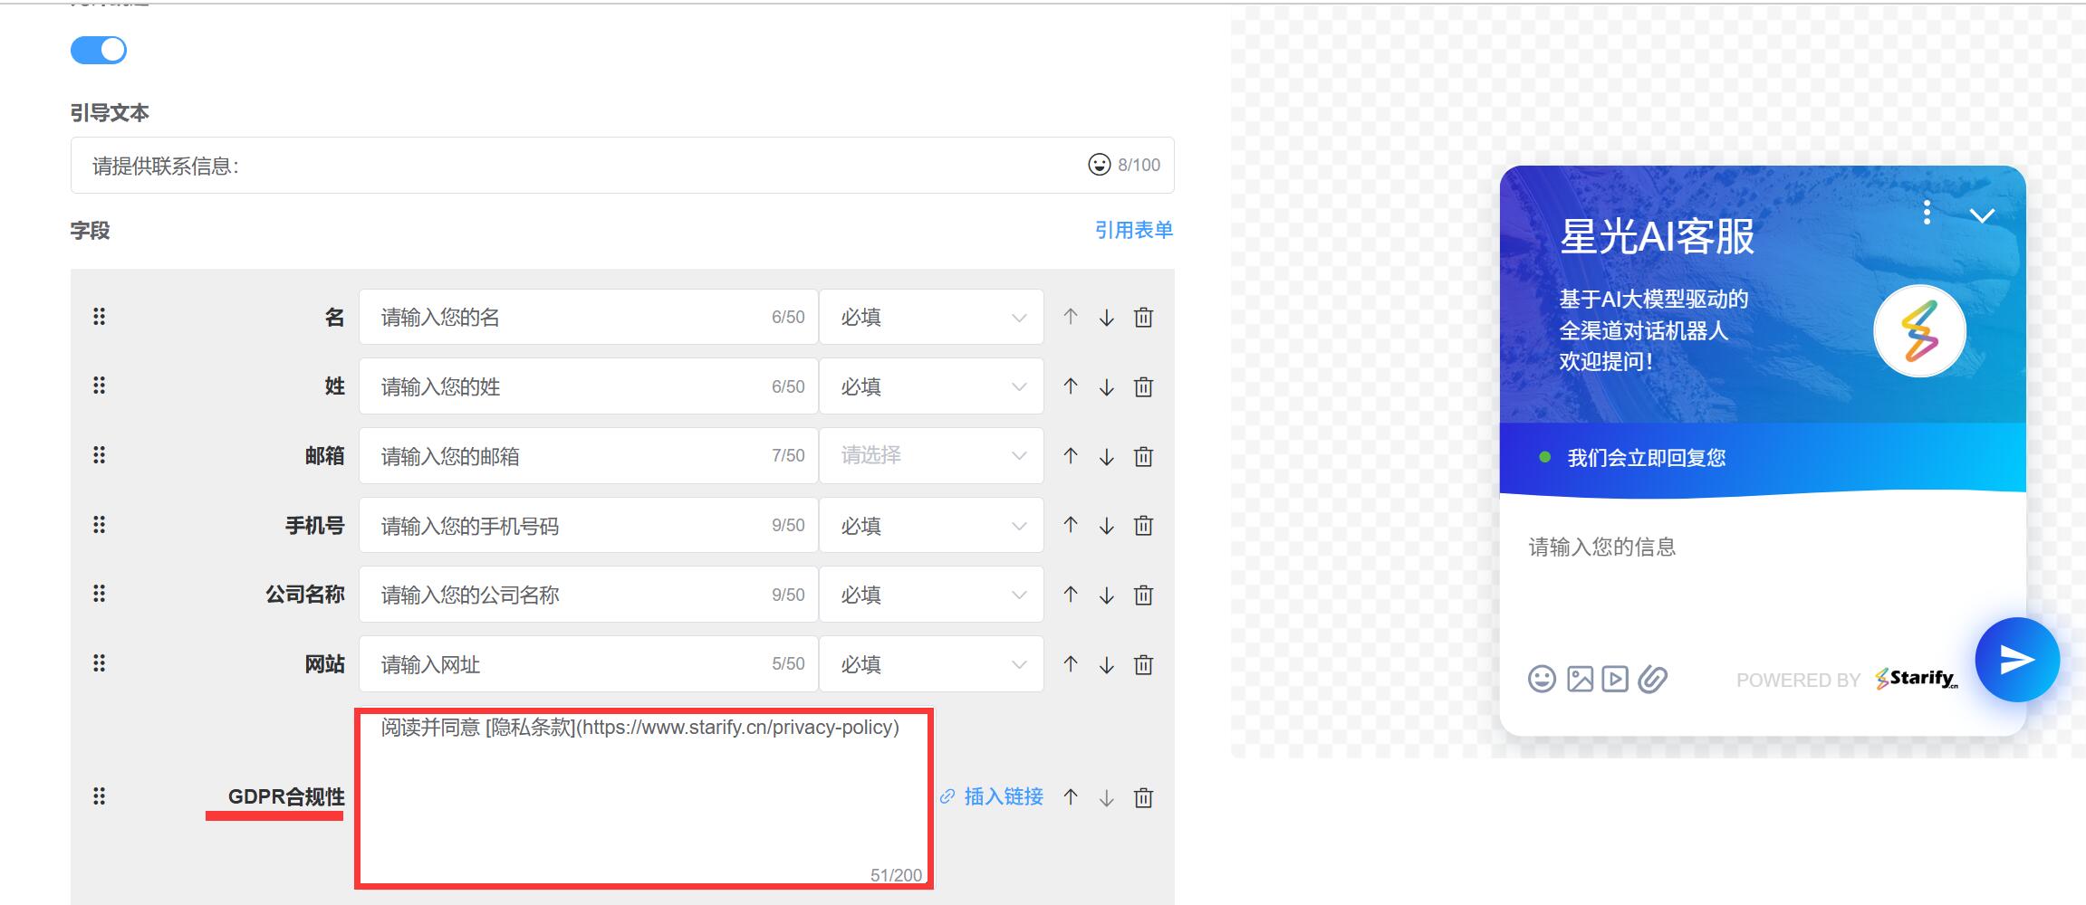Delete the 名 field row
Viewport: 2086px width, 905px height.
[x=1143, y=318]
